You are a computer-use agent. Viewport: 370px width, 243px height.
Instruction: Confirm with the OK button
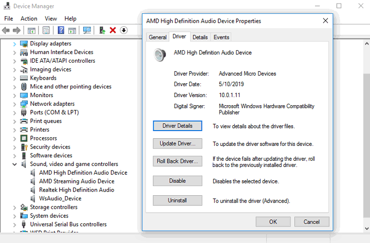pyautogui.click(x=273, y=222)
